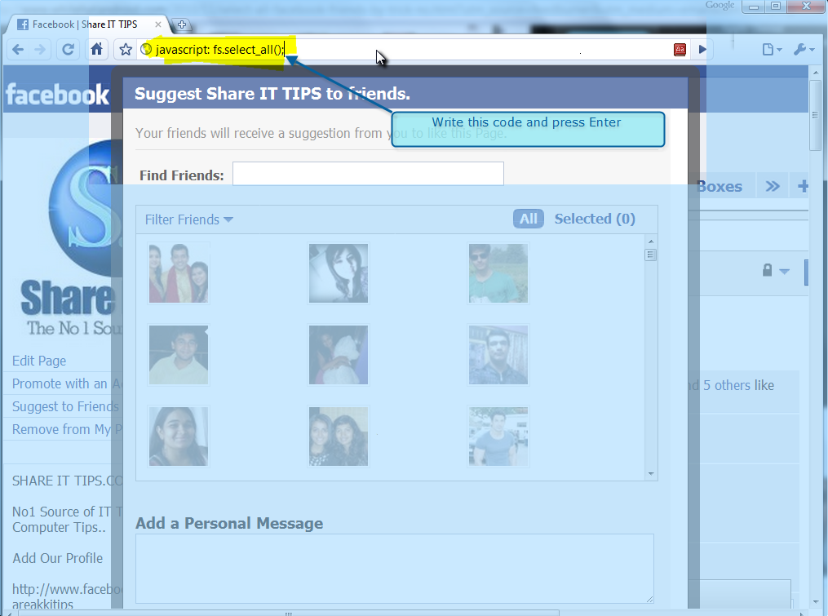Click the friend list scroll-up arrow
828x616 pixels.
point(651,242)
